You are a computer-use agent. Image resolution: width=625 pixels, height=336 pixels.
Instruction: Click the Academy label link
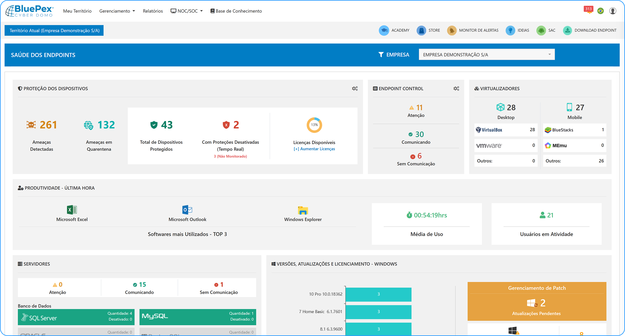pos(400,30)
